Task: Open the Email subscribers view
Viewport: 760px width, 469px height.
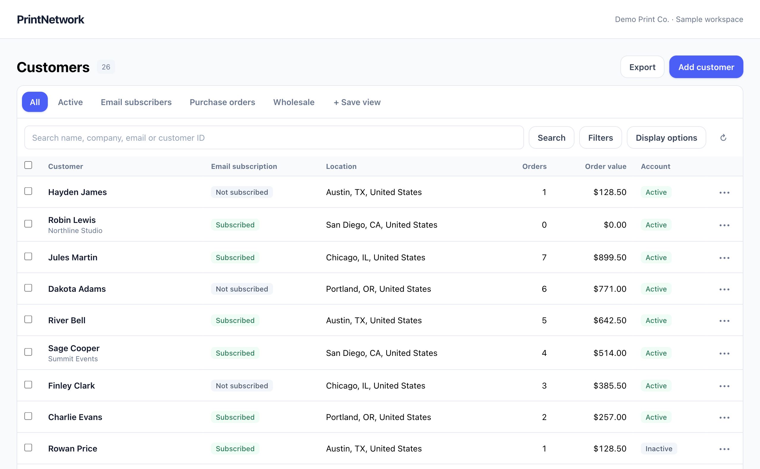Action: coord(136,102)
